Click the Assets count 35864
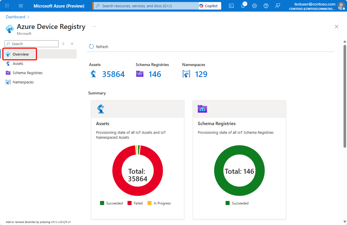 (x=113, y=74)
